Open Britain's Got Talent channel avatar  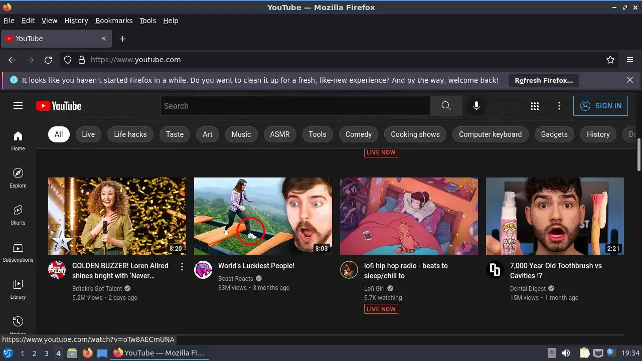tap(57, 270)
